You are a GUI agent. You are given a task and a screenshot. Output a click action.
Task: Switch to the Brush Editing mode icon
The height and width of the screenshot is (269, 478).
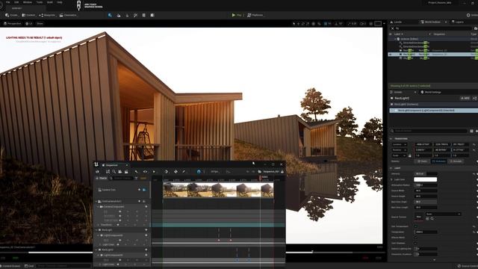coord(152,15)
